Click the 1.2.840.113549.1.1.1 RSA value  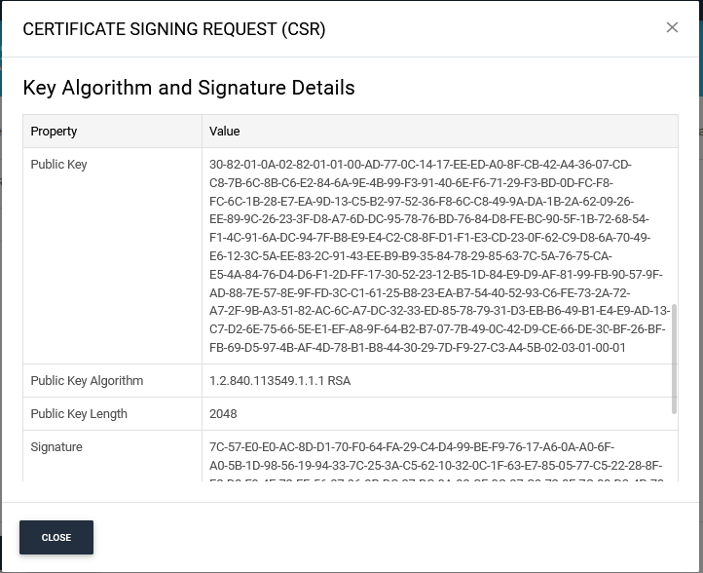coord(279,380)
